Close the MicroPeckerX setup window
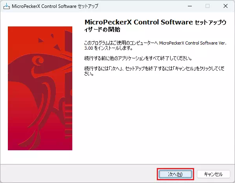The image size is (235, 183). (x=226, y=6)
